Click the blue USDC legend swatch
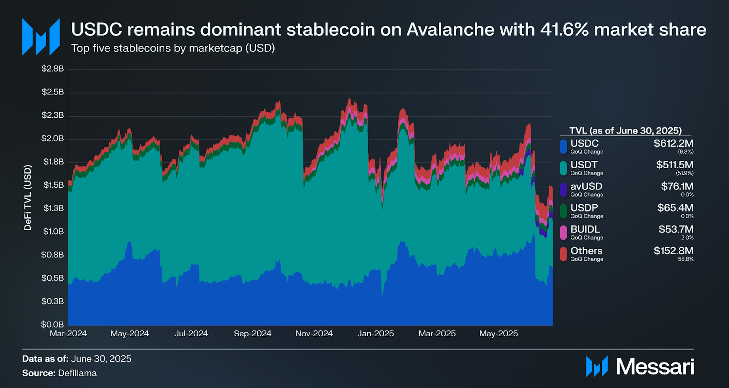The height and width of the screenshot is (388, 729). click(x=564, y=147)
